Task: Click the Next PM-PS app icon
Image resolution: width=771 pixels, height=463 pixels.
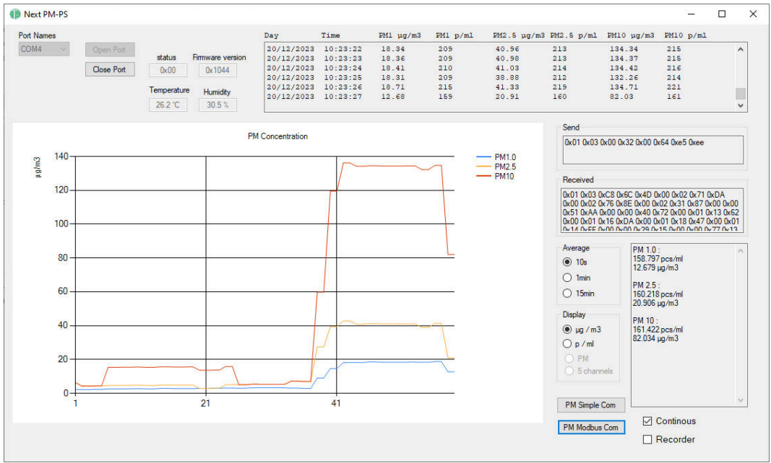Action: point(14,14)
